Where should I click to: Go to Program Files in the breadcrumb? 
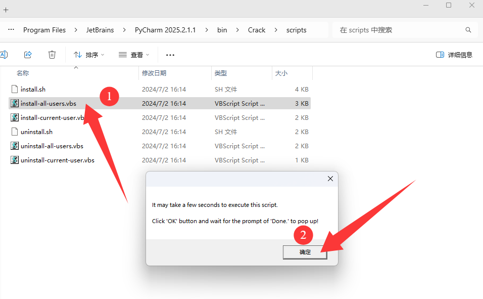click(x=44, y=30)
